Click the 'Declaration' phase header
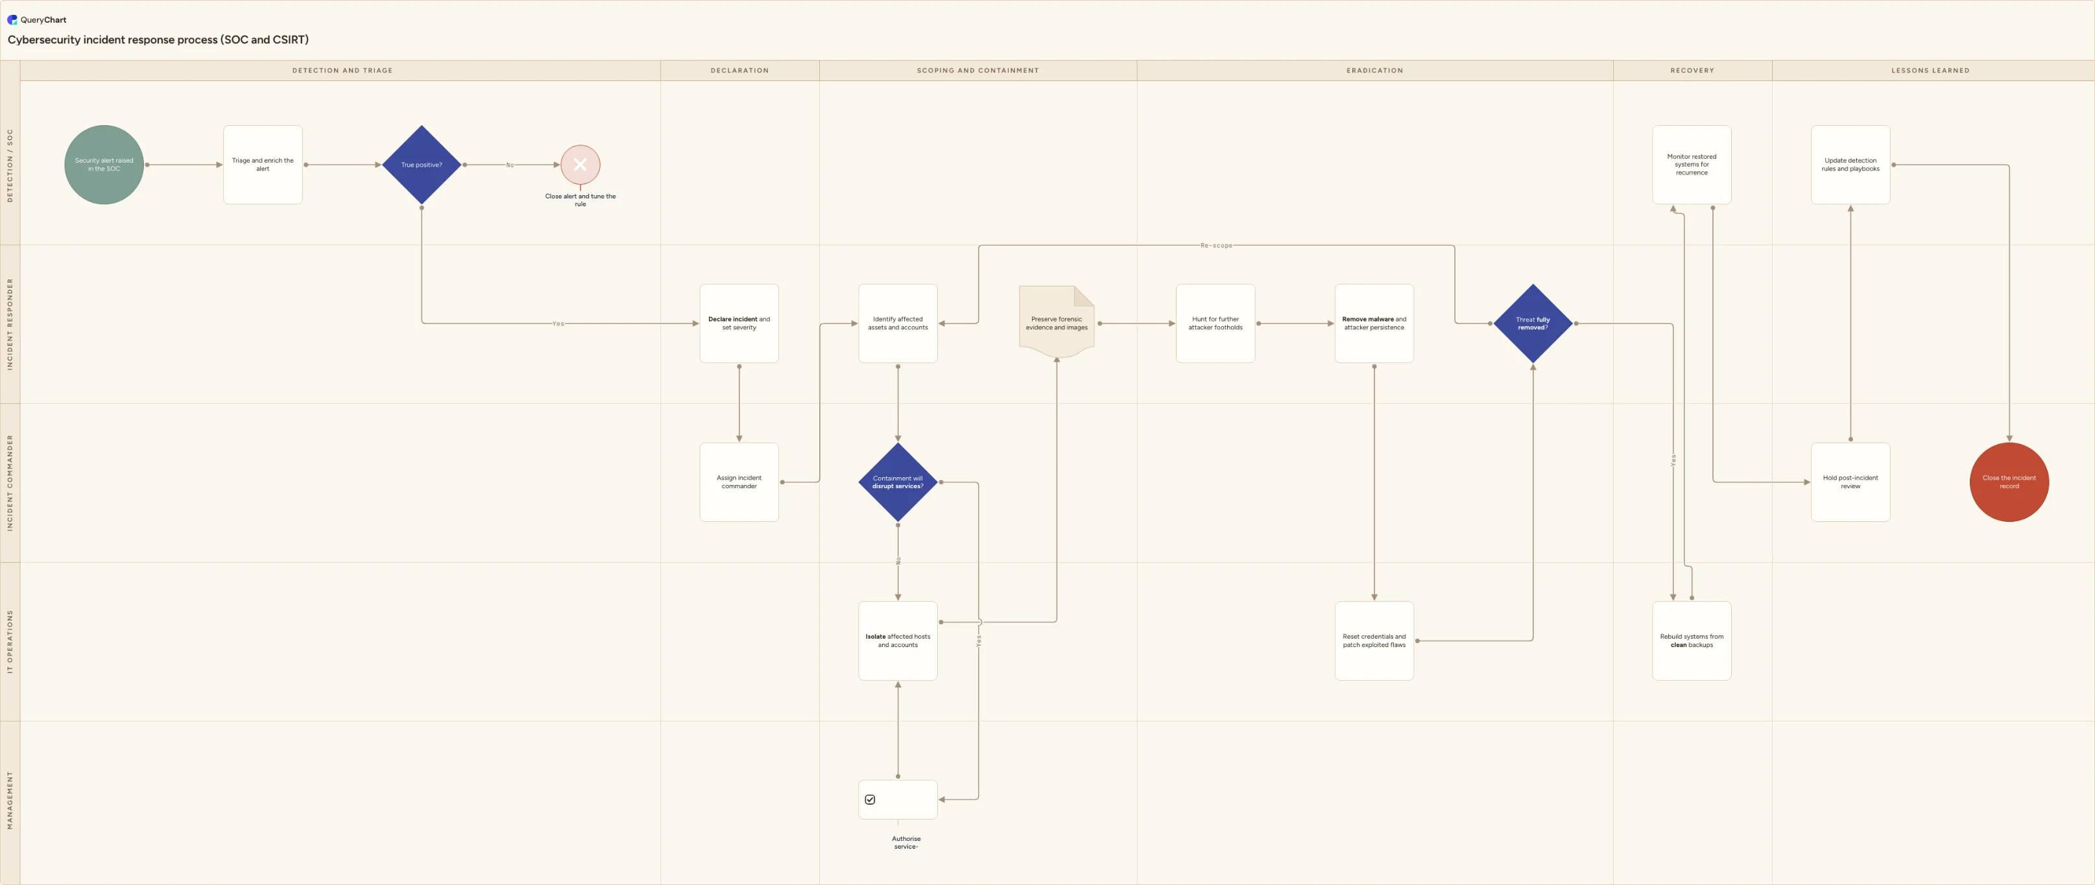Image resolution: width=2095 pixels, height=885 pixels. 739,71
